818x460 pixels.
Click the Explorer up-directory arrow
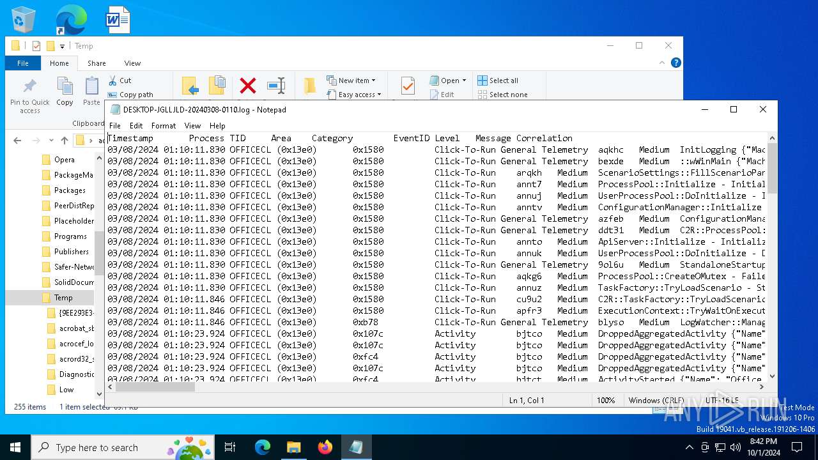65,141
